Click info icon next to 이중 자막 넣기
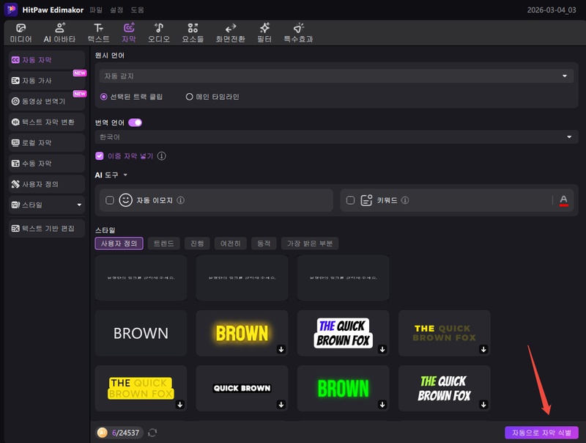This screenshot has height=443, width=586. click(162, 156)
